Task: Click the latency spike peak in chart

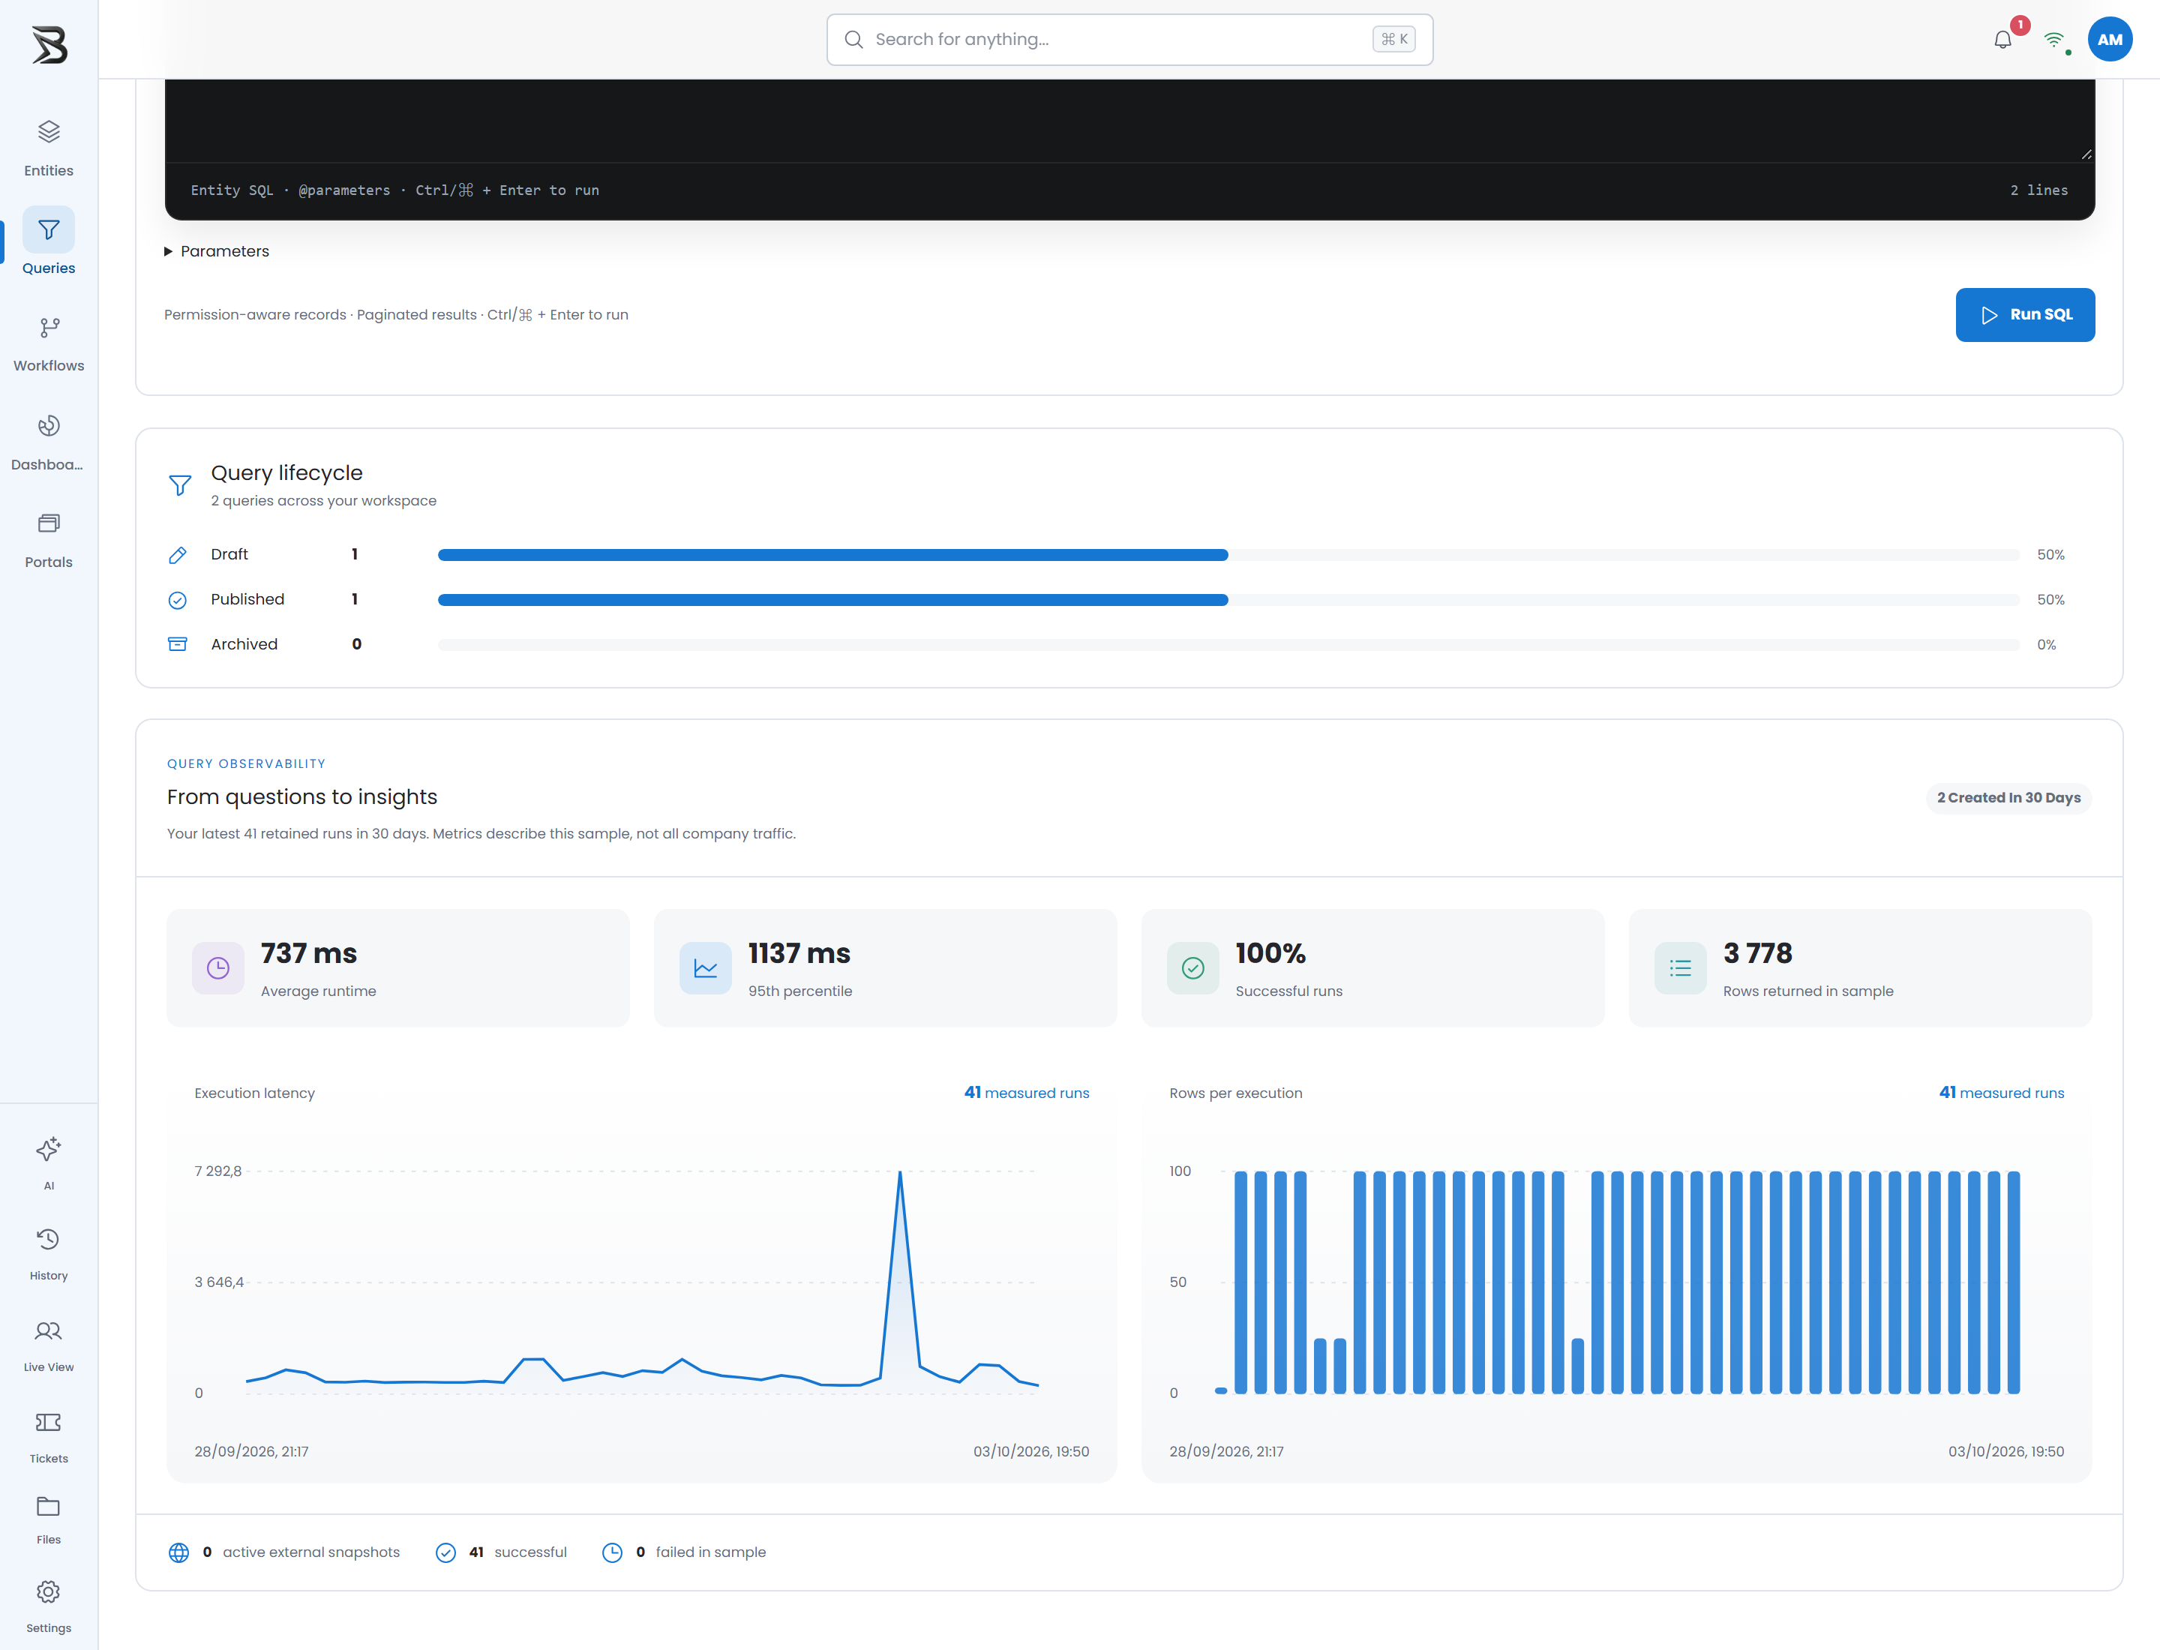Action: 900,1173
